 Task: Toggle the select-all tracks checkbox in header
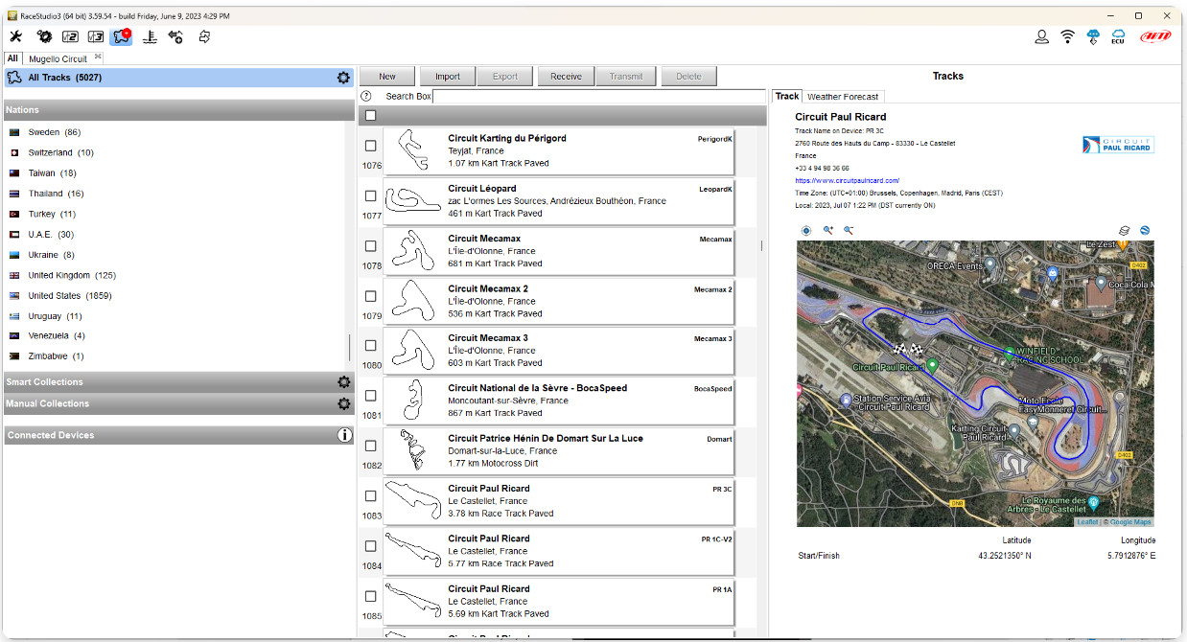click(x=370, y=116)
